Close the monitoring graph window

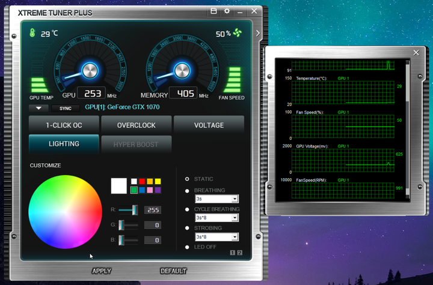[x=416, y=53]
